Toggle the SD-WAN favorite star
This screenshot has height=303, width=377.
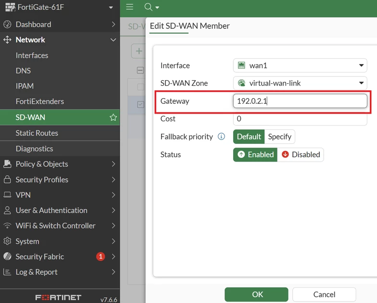point(113,117)
